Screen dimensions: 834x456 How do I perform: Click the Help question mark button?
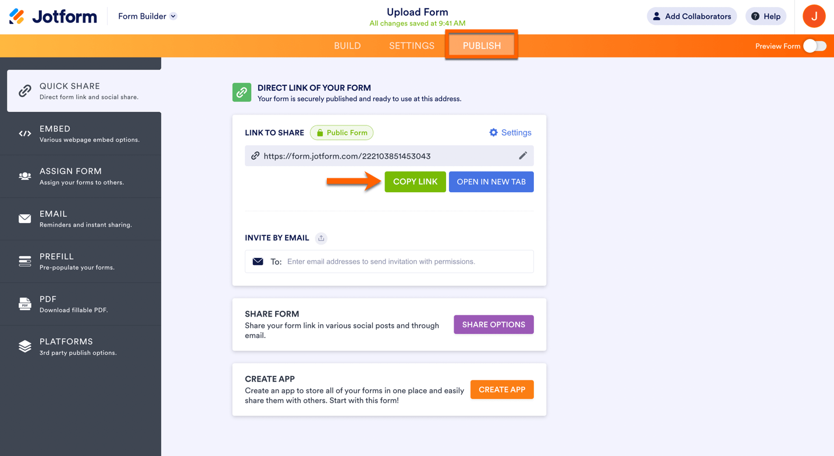click(x=765, y=16)
